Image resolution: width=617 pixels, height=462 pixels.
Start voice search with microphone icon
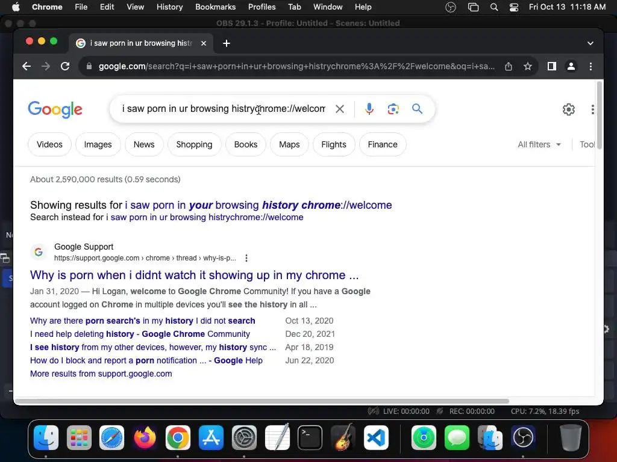click(369, 109)
